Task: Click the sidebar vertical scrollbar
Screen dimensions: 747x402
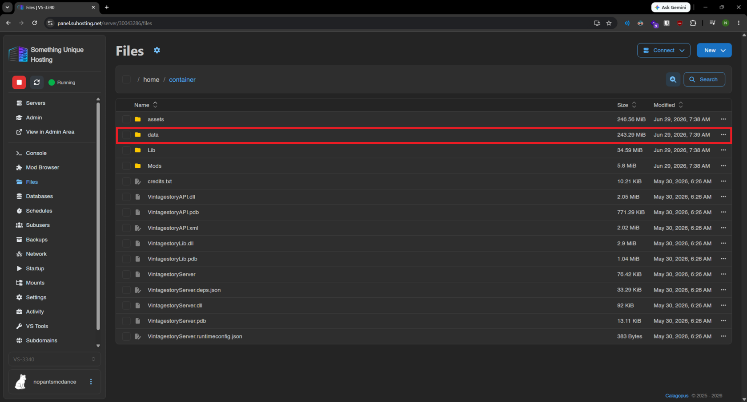Action: [98, 217]
